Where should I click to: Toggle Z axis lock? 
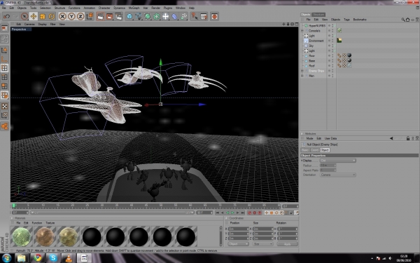[x=80, y=17]
